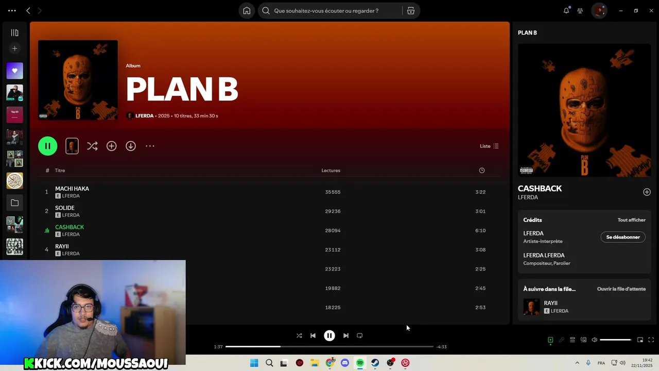Screen dimensions: 659x371
Task: Open the lyrics microphone icon
Action: pos(562,340)
